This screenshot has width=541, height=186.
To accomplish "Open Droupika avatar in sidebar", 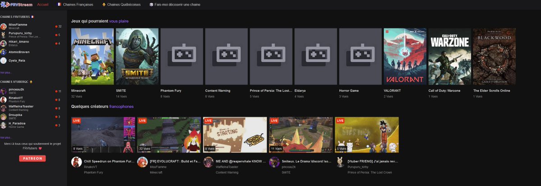I will tap(4, 116).
